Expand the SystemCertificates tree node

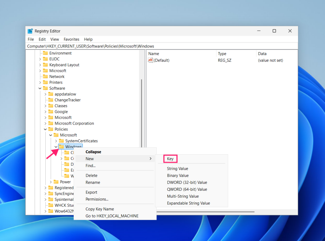[56, 141]
